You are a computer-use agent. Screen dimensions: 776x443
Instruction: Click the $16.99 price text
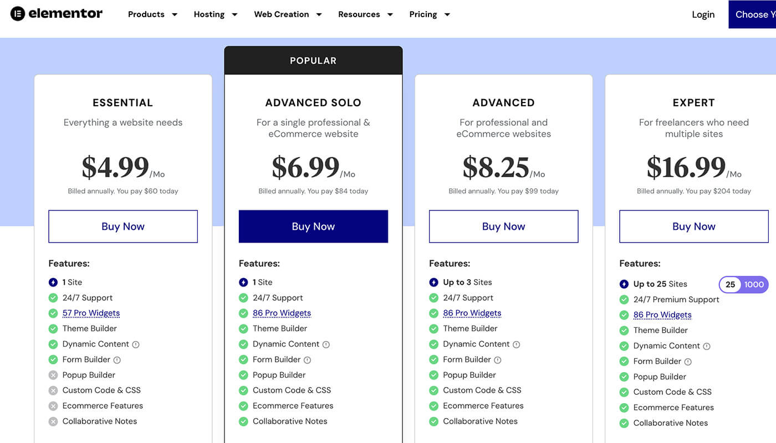[686, 167]
